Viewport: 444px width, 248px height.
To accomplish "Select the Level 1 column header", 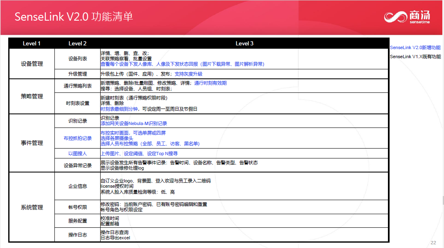I will point(31,43).
